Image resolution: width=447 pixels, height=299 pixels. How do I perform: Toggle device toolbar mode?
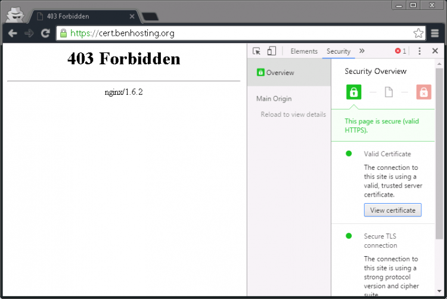pyautogui.click(x=272, y=51)
